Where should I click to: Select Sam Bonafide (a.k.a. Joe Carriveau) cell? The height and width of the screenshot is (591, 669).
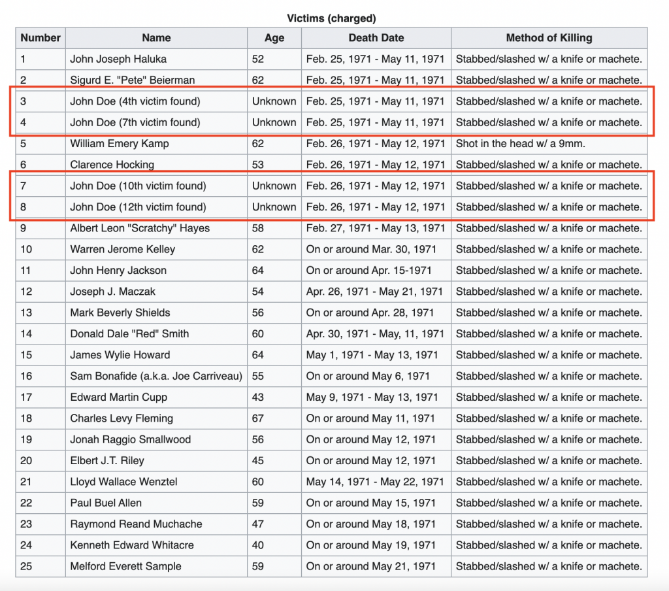(x=156, y=376)
